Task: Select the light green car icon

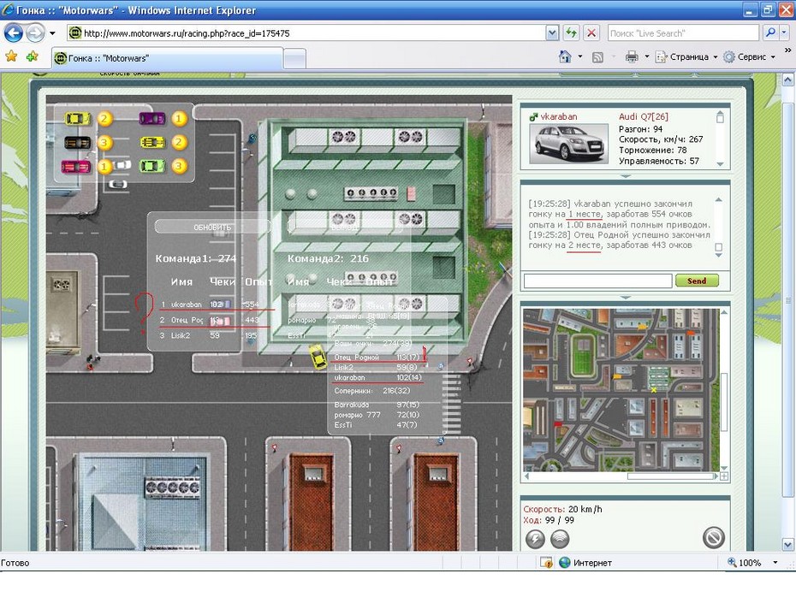Action: click(x=152, y=166)
